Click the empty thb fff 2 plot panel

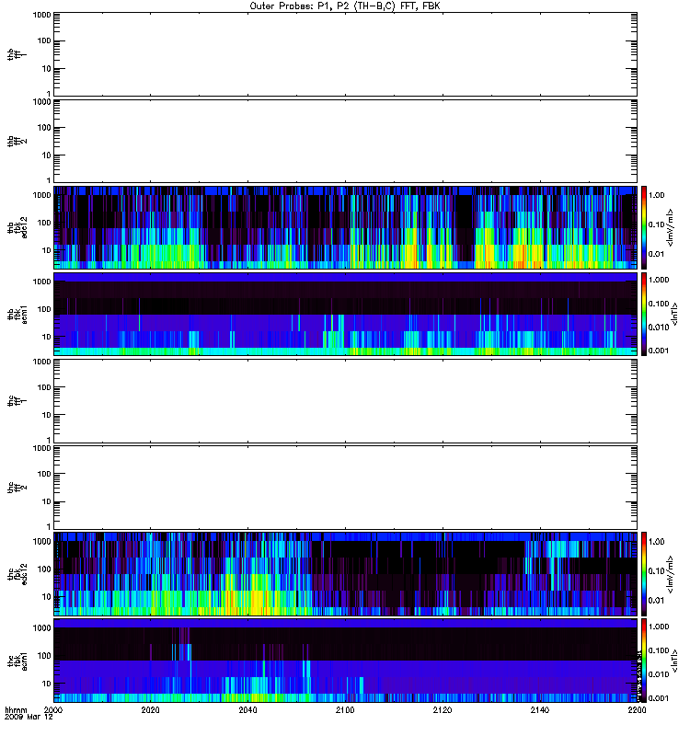345,141
